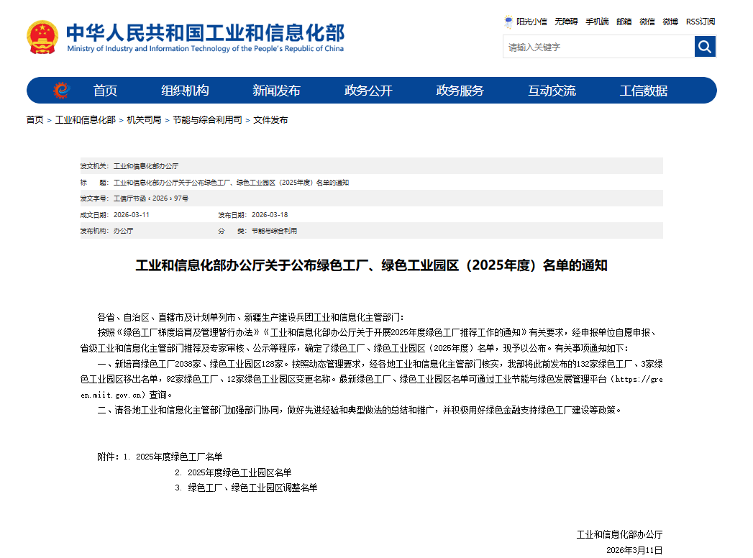Open the 政务服务 menu item

(460, 91)
